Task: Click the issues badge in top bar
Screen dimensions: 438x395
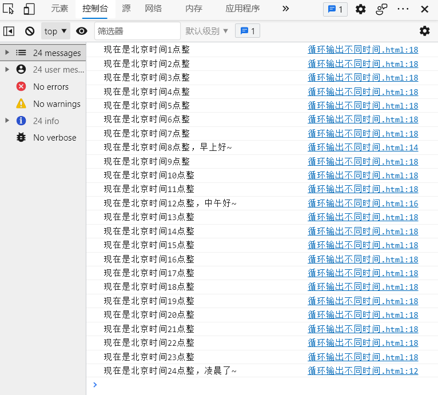Action: pyautogui.click(x=335, y=9)
